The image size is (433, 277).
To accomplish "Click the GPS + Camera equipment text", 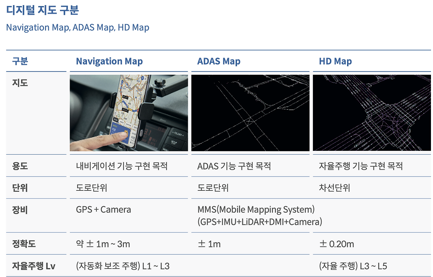I will point(104,209).
